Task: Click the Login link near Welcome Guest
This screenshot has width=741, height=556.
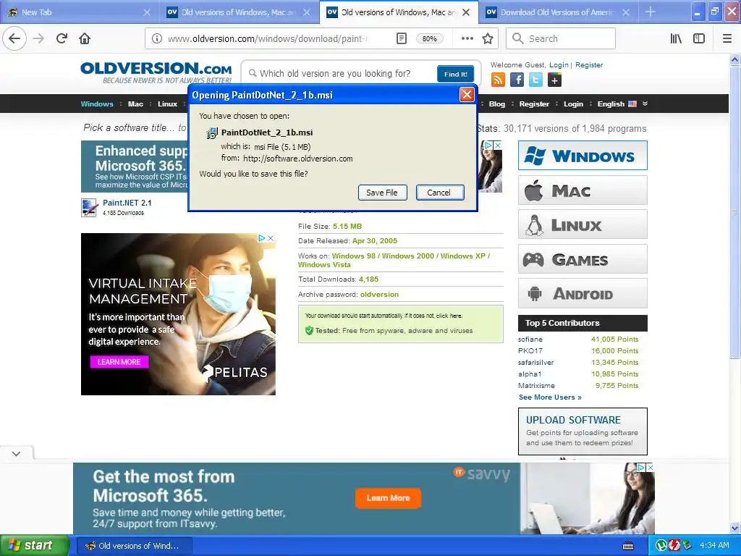Action: tap(559, 64)
